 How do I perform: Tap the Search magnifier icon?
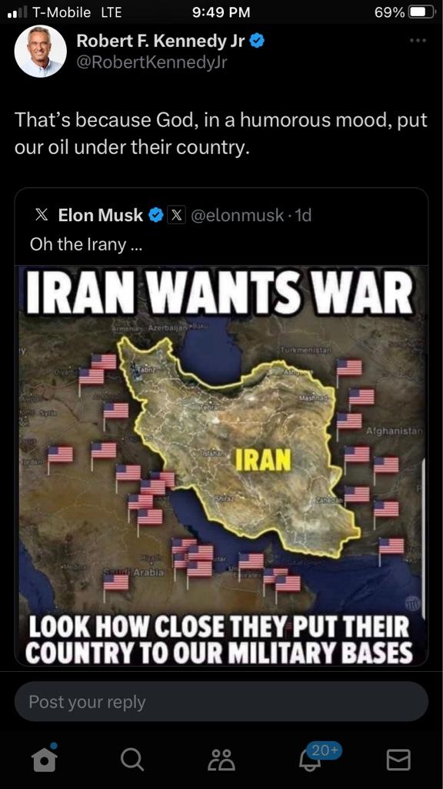coord(132,759)
